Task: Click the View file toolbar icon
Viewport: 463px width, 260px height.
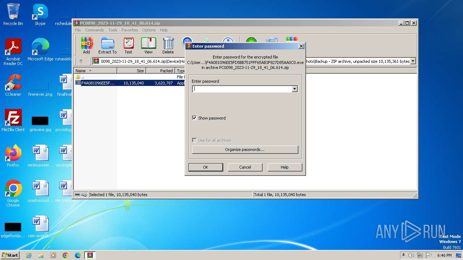Action: (x=148, y=45)
